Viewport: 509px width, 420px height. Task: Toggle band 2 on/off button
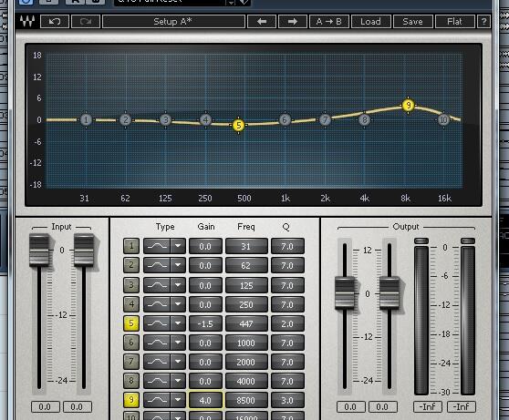point(131,265)
